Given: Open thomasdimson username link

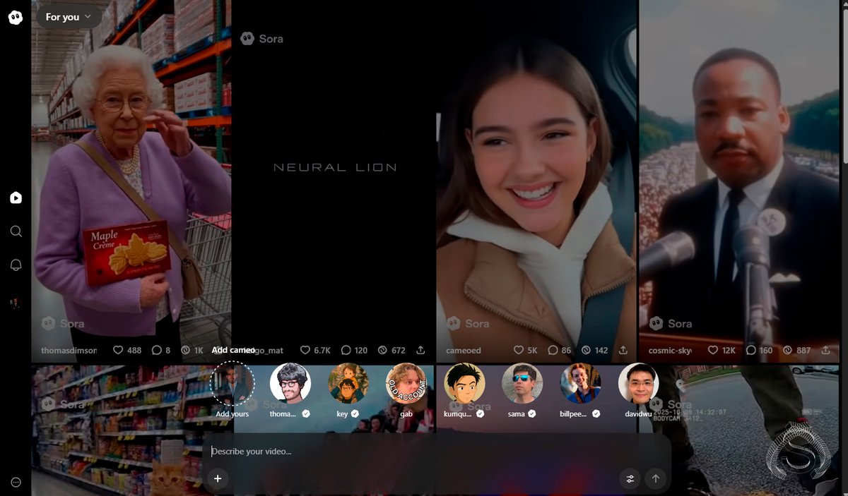Looking at the screenshot, I should 69,350.
